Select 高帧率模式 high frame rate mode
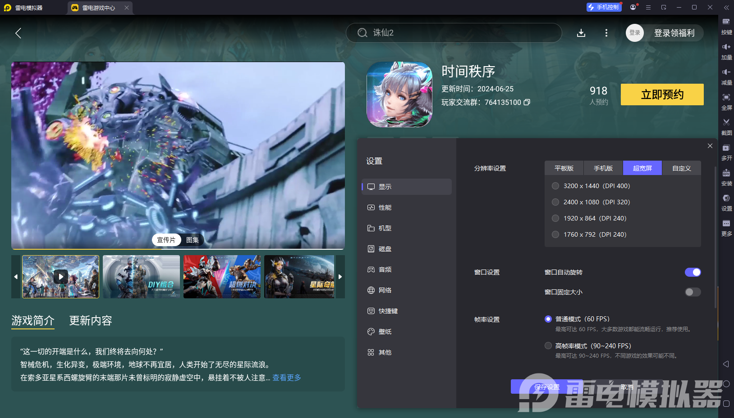Image resolution: width=734 pixels, height=418 pixels. 548,346
